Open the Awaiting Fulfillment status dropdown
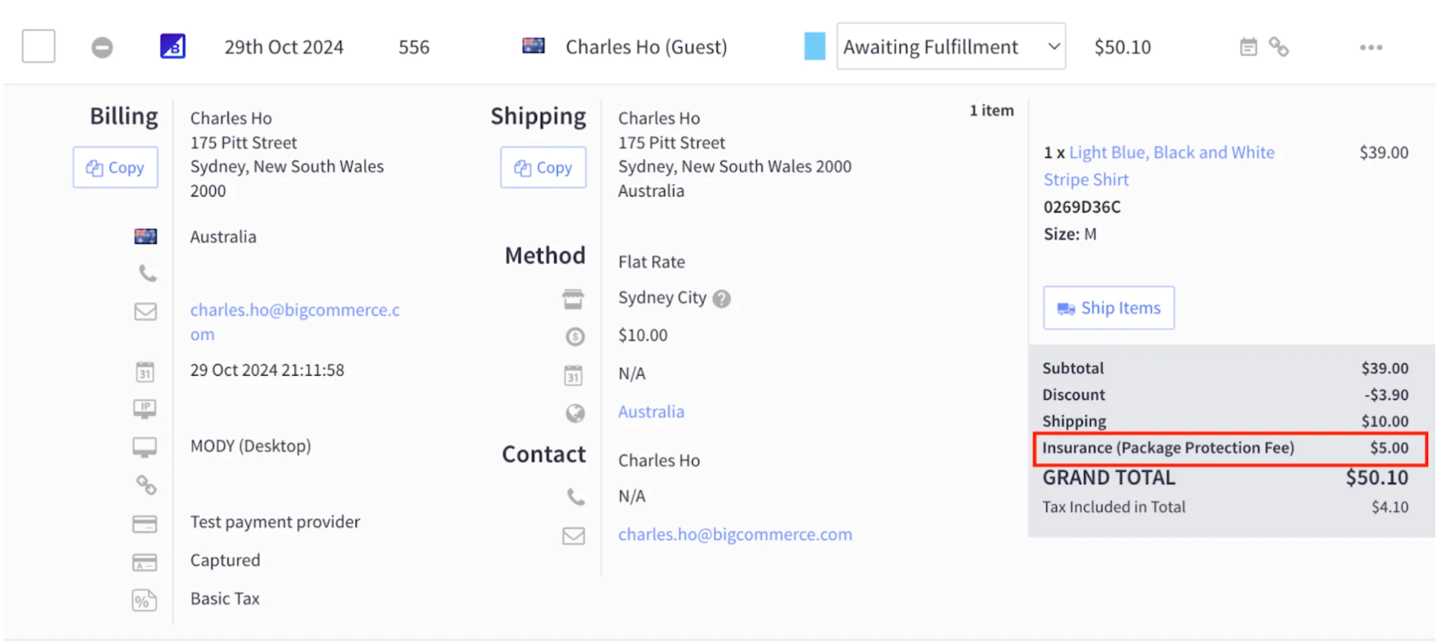The width and height of the screenshot is (1436, 642). [x=951, y=47]
